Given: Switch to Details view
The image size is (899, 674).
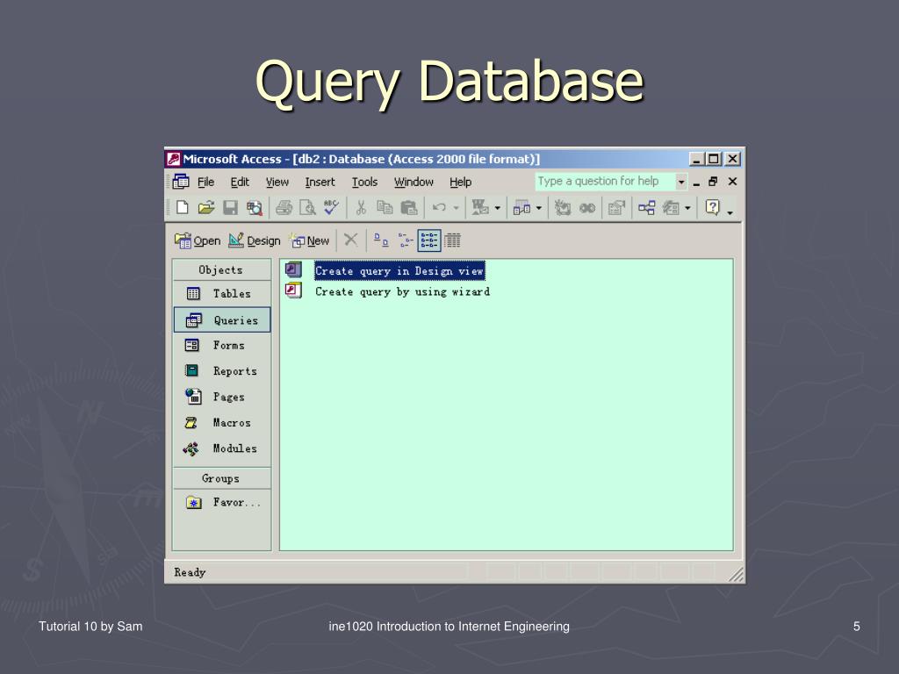Looking at the screenshot, I should tap(452, 240).
